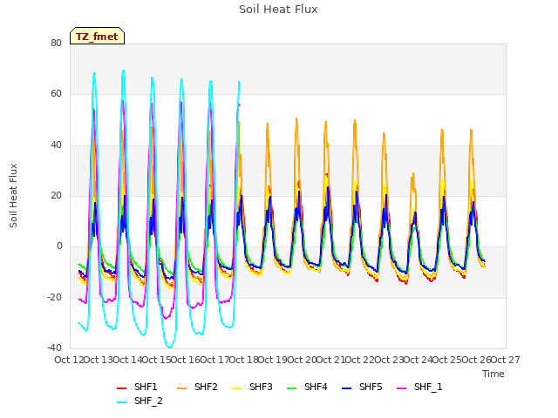Viewport: 558px width, 418px height.
Task: Click the Oct 18 x-axis tick label
Action: point(243,360)
